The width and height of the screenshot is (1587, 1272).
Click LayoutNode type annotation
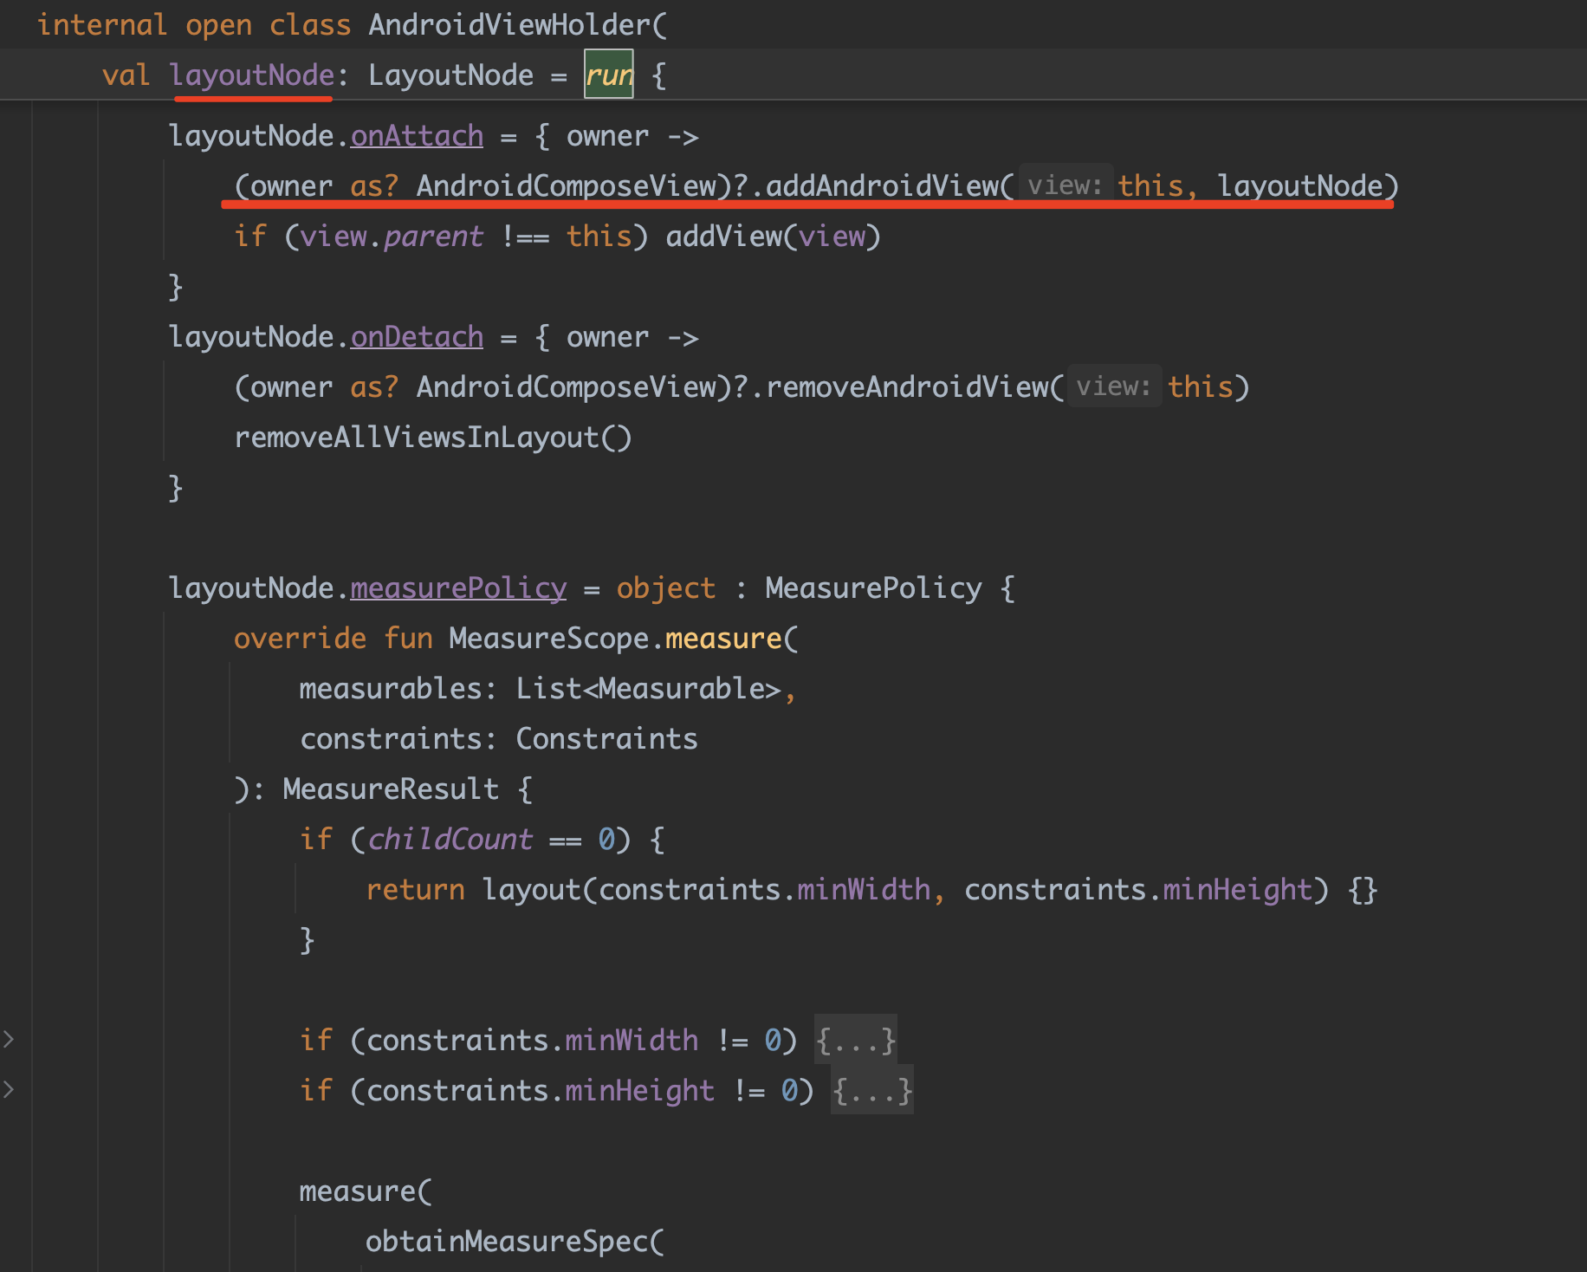point(450,75)
